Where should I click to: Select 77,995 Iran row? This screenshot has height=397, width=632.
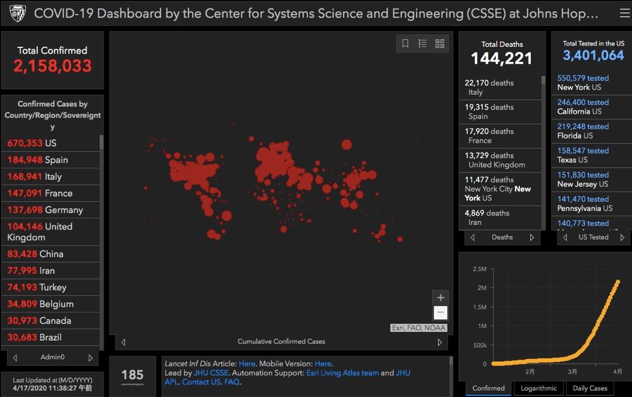click(x=51, y=271)
